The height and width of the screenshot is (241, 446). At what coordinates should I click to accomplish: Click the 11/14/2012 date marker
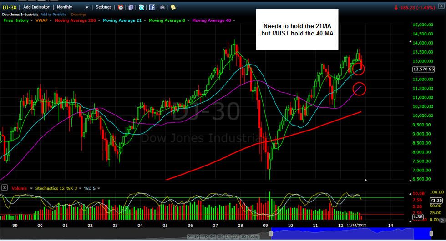[356, 226]
